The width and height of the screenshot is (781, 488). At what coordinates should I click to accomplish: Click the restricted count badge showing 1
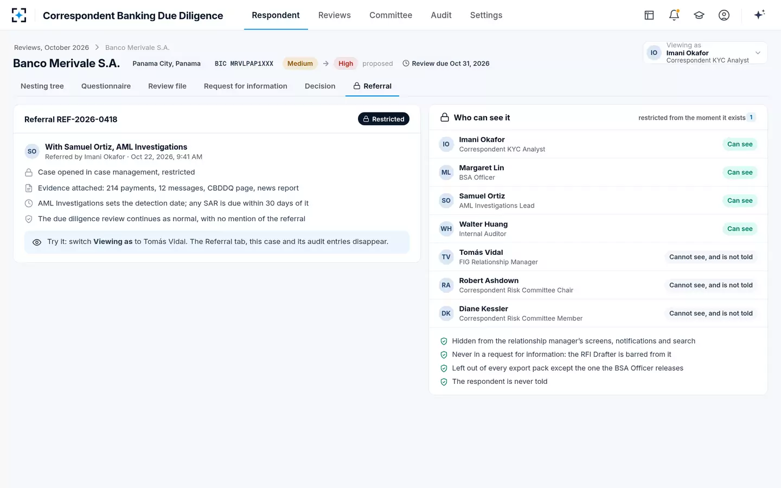coord(751,118)
